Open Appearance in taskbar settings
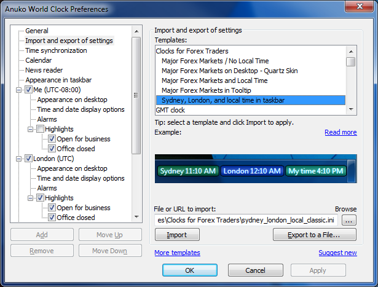The height and width of the screenshot is (287, 378). 58,80
